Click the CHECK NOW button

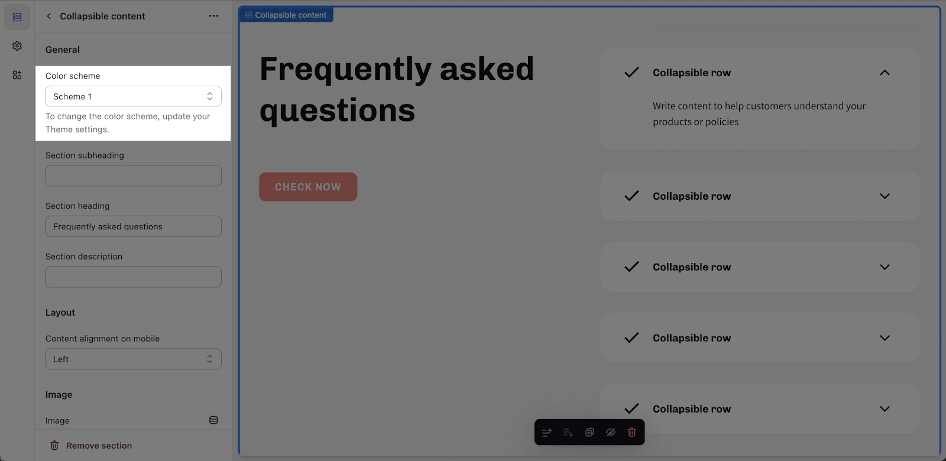coord(308,187)
